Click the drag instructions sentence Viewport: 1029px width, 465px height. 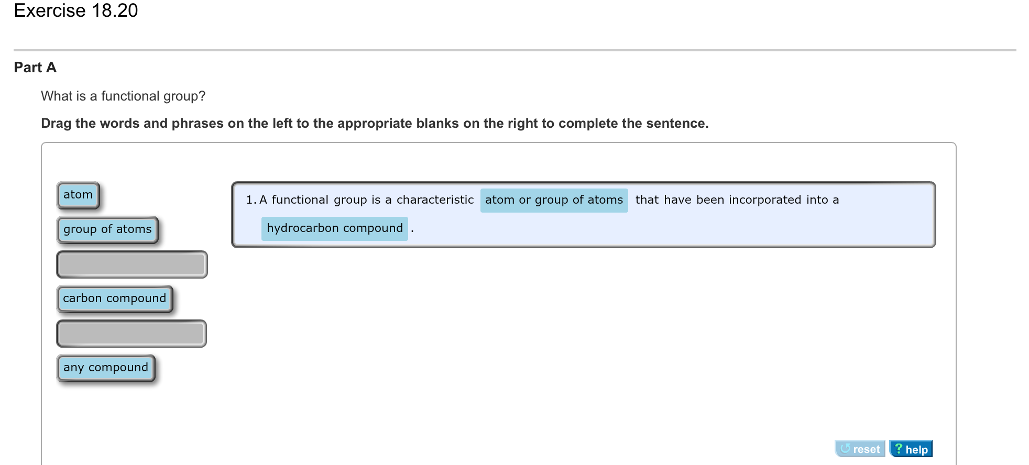tap(375, 124)
